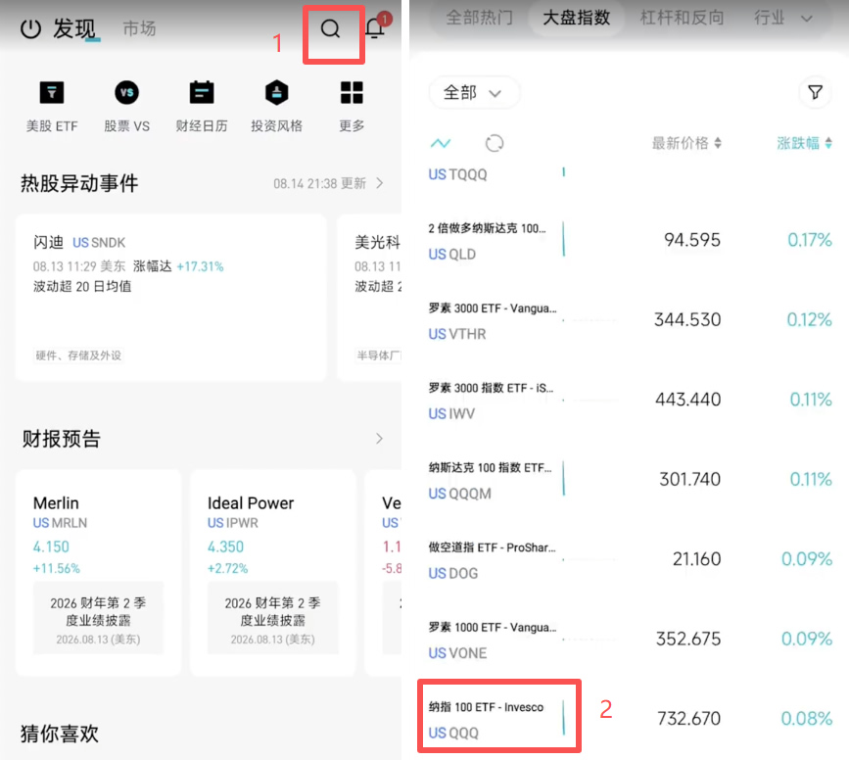Image resolution: width=849 pixels, height=760 pixels.
Task: Tap Ideal Power 2026.08.13 (美东) date
Action: [272, 640]
